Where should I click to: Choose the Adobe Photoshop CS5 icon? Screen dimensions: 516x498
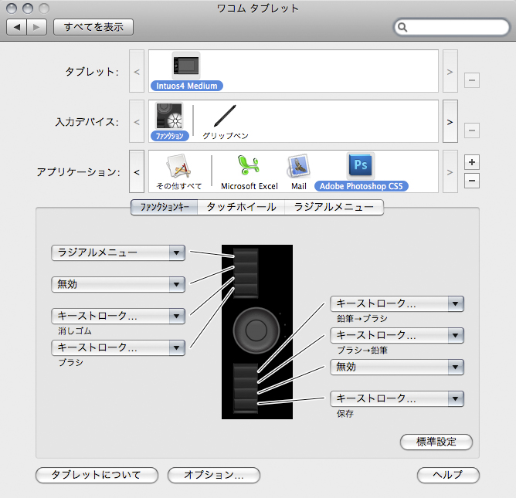pyautogui.click(x=361, y=166)
